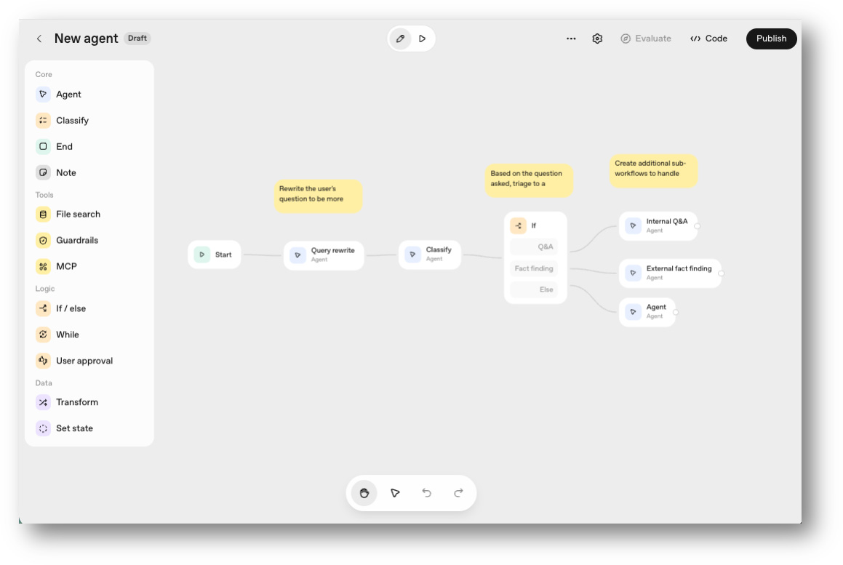Image resolution: width=843 pixels, height=565 pixels.
Task: Switch to edit mode pencil toggle
Action: pyautogui.click(x=400, y=39)
